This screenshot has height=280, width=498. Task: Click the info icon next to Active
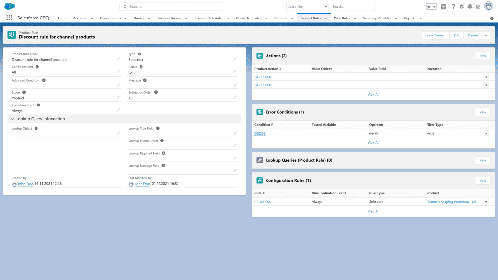[x=141, y=67]
